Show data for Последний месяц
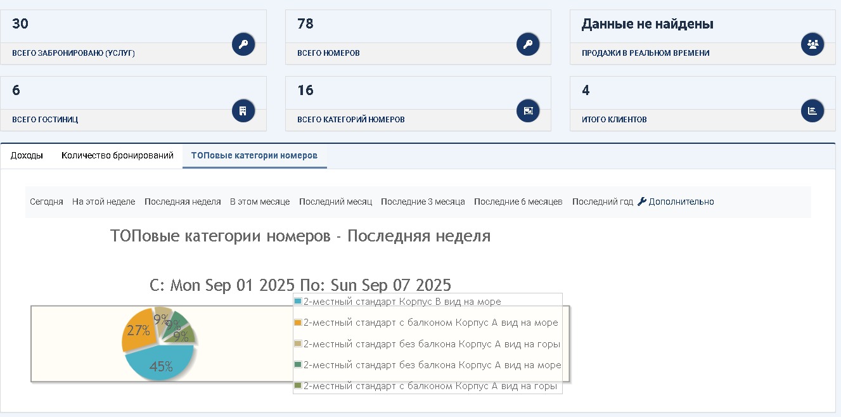The width and height of the screenshot is (841, 417). [335, 202]
